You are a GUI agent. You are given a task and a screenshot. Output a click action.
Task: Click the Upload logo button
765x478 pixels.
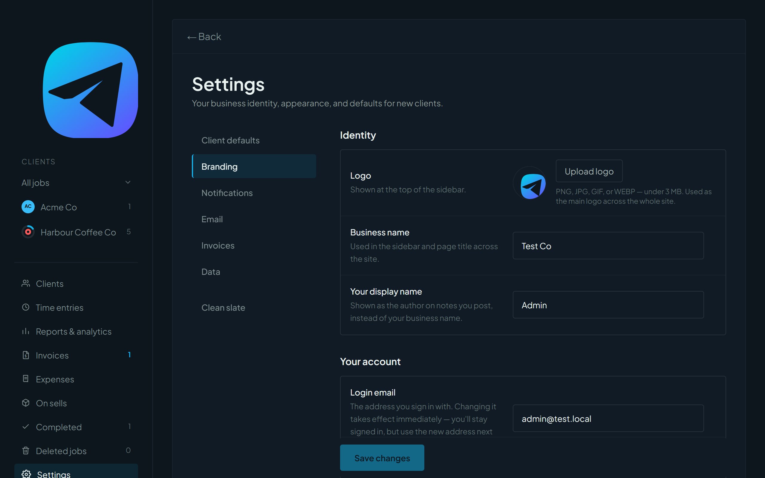[589, 171]
